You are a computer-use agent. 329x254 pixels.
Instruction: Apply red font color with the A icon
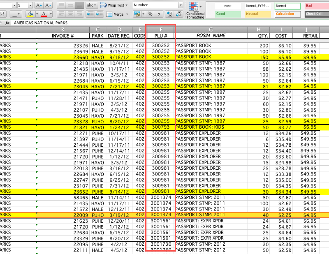(44, 14)
